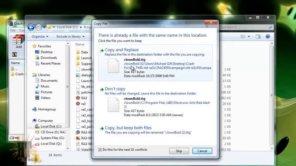The height and width of the screenshot is (166, 296).
Task: Close the Copy File dialog
Action: pyautogui.click(x=211, y=23)
